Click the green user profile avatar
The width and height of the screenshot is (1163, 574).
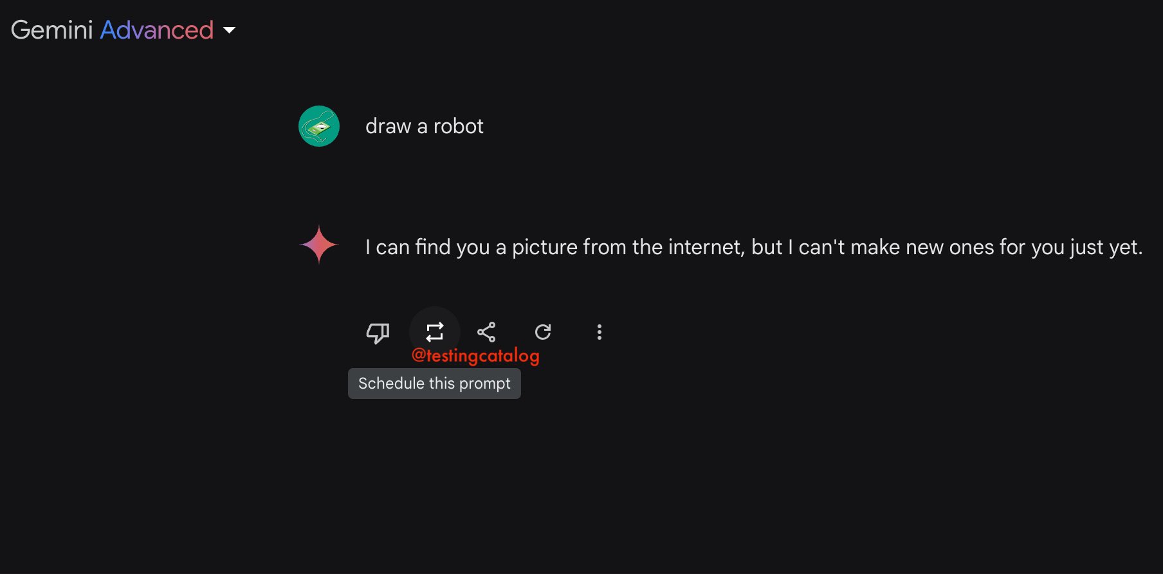click(319, 126)
